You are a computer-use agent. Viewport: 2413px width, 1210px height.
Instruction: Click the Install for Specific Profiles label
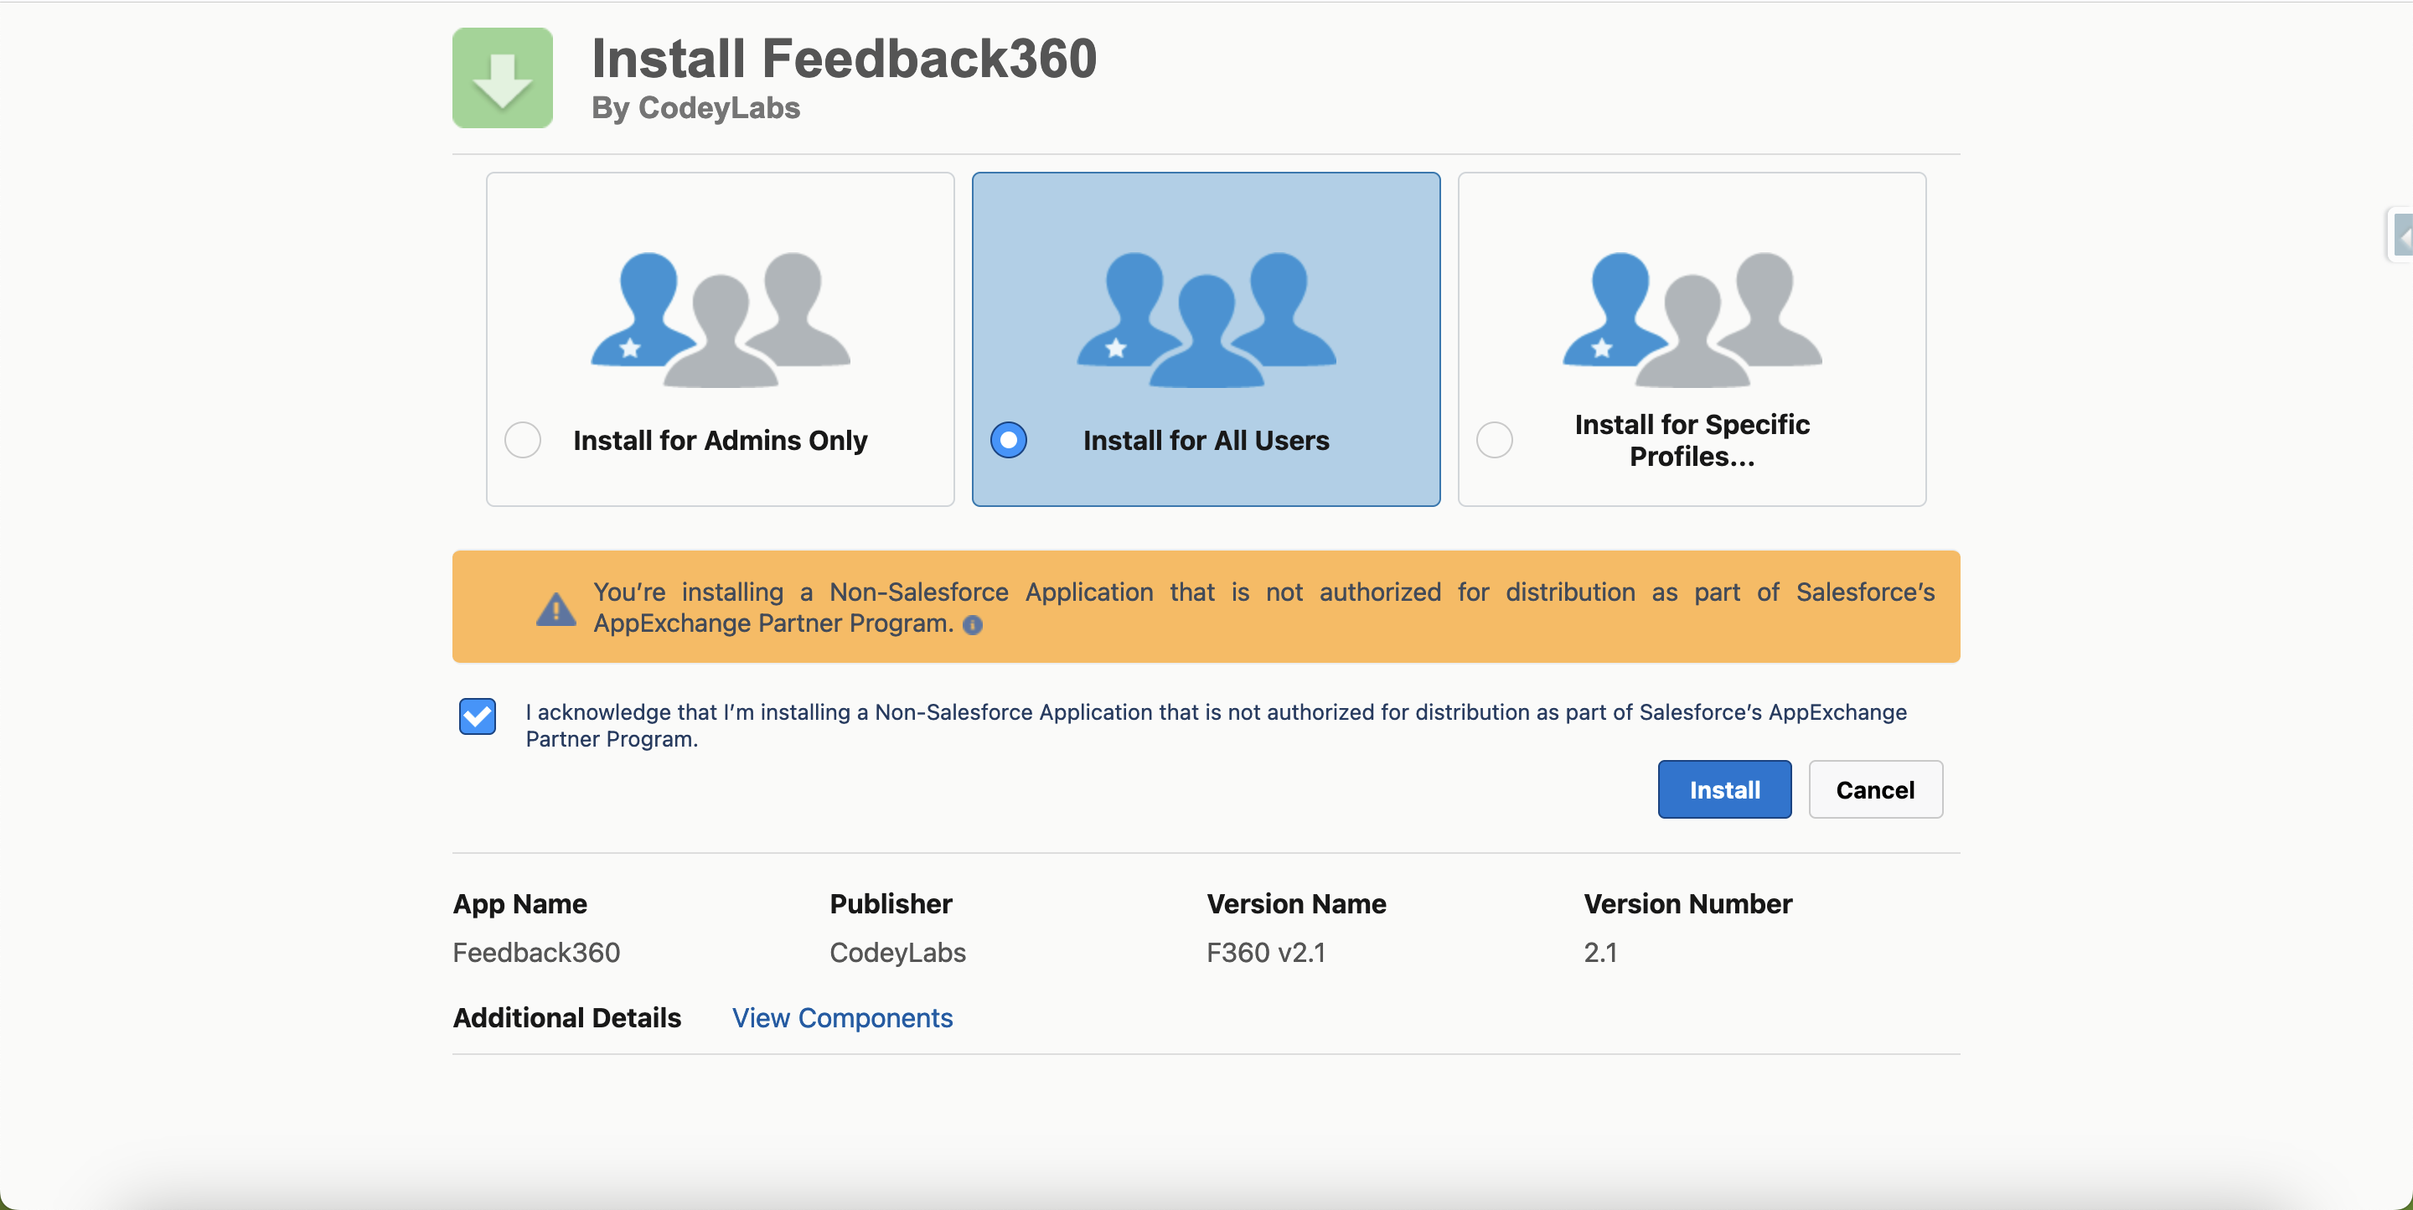click(x=1692, y=440)
